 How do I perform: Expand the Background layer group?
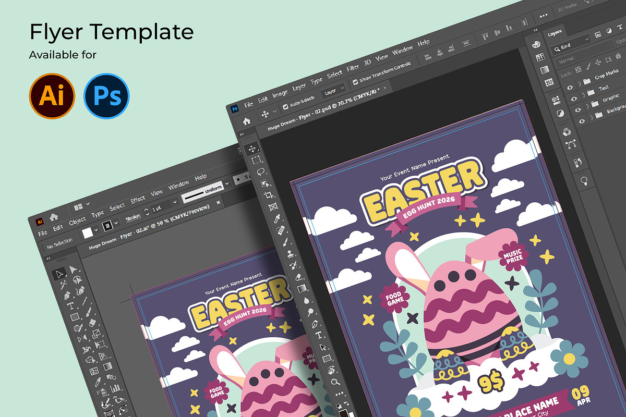tap(592, 117)
